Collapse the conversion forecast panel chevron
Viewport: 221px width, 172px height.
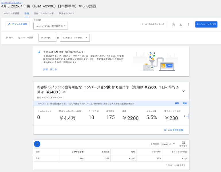tap(183, 91)
